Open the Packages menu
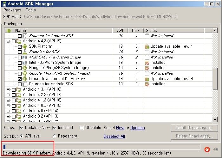This screenshot has height=158, width=222. pos(12,10)
